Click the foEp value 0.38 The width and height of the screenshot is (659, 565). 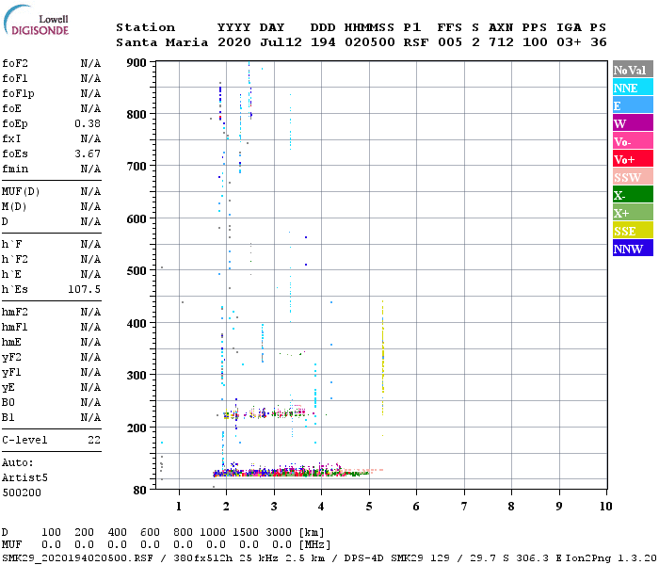tap(88, 123)
